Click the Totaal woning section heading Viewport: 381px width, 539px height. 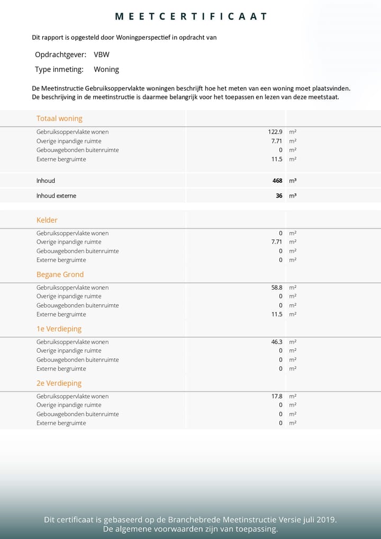(x=59, y=119)
